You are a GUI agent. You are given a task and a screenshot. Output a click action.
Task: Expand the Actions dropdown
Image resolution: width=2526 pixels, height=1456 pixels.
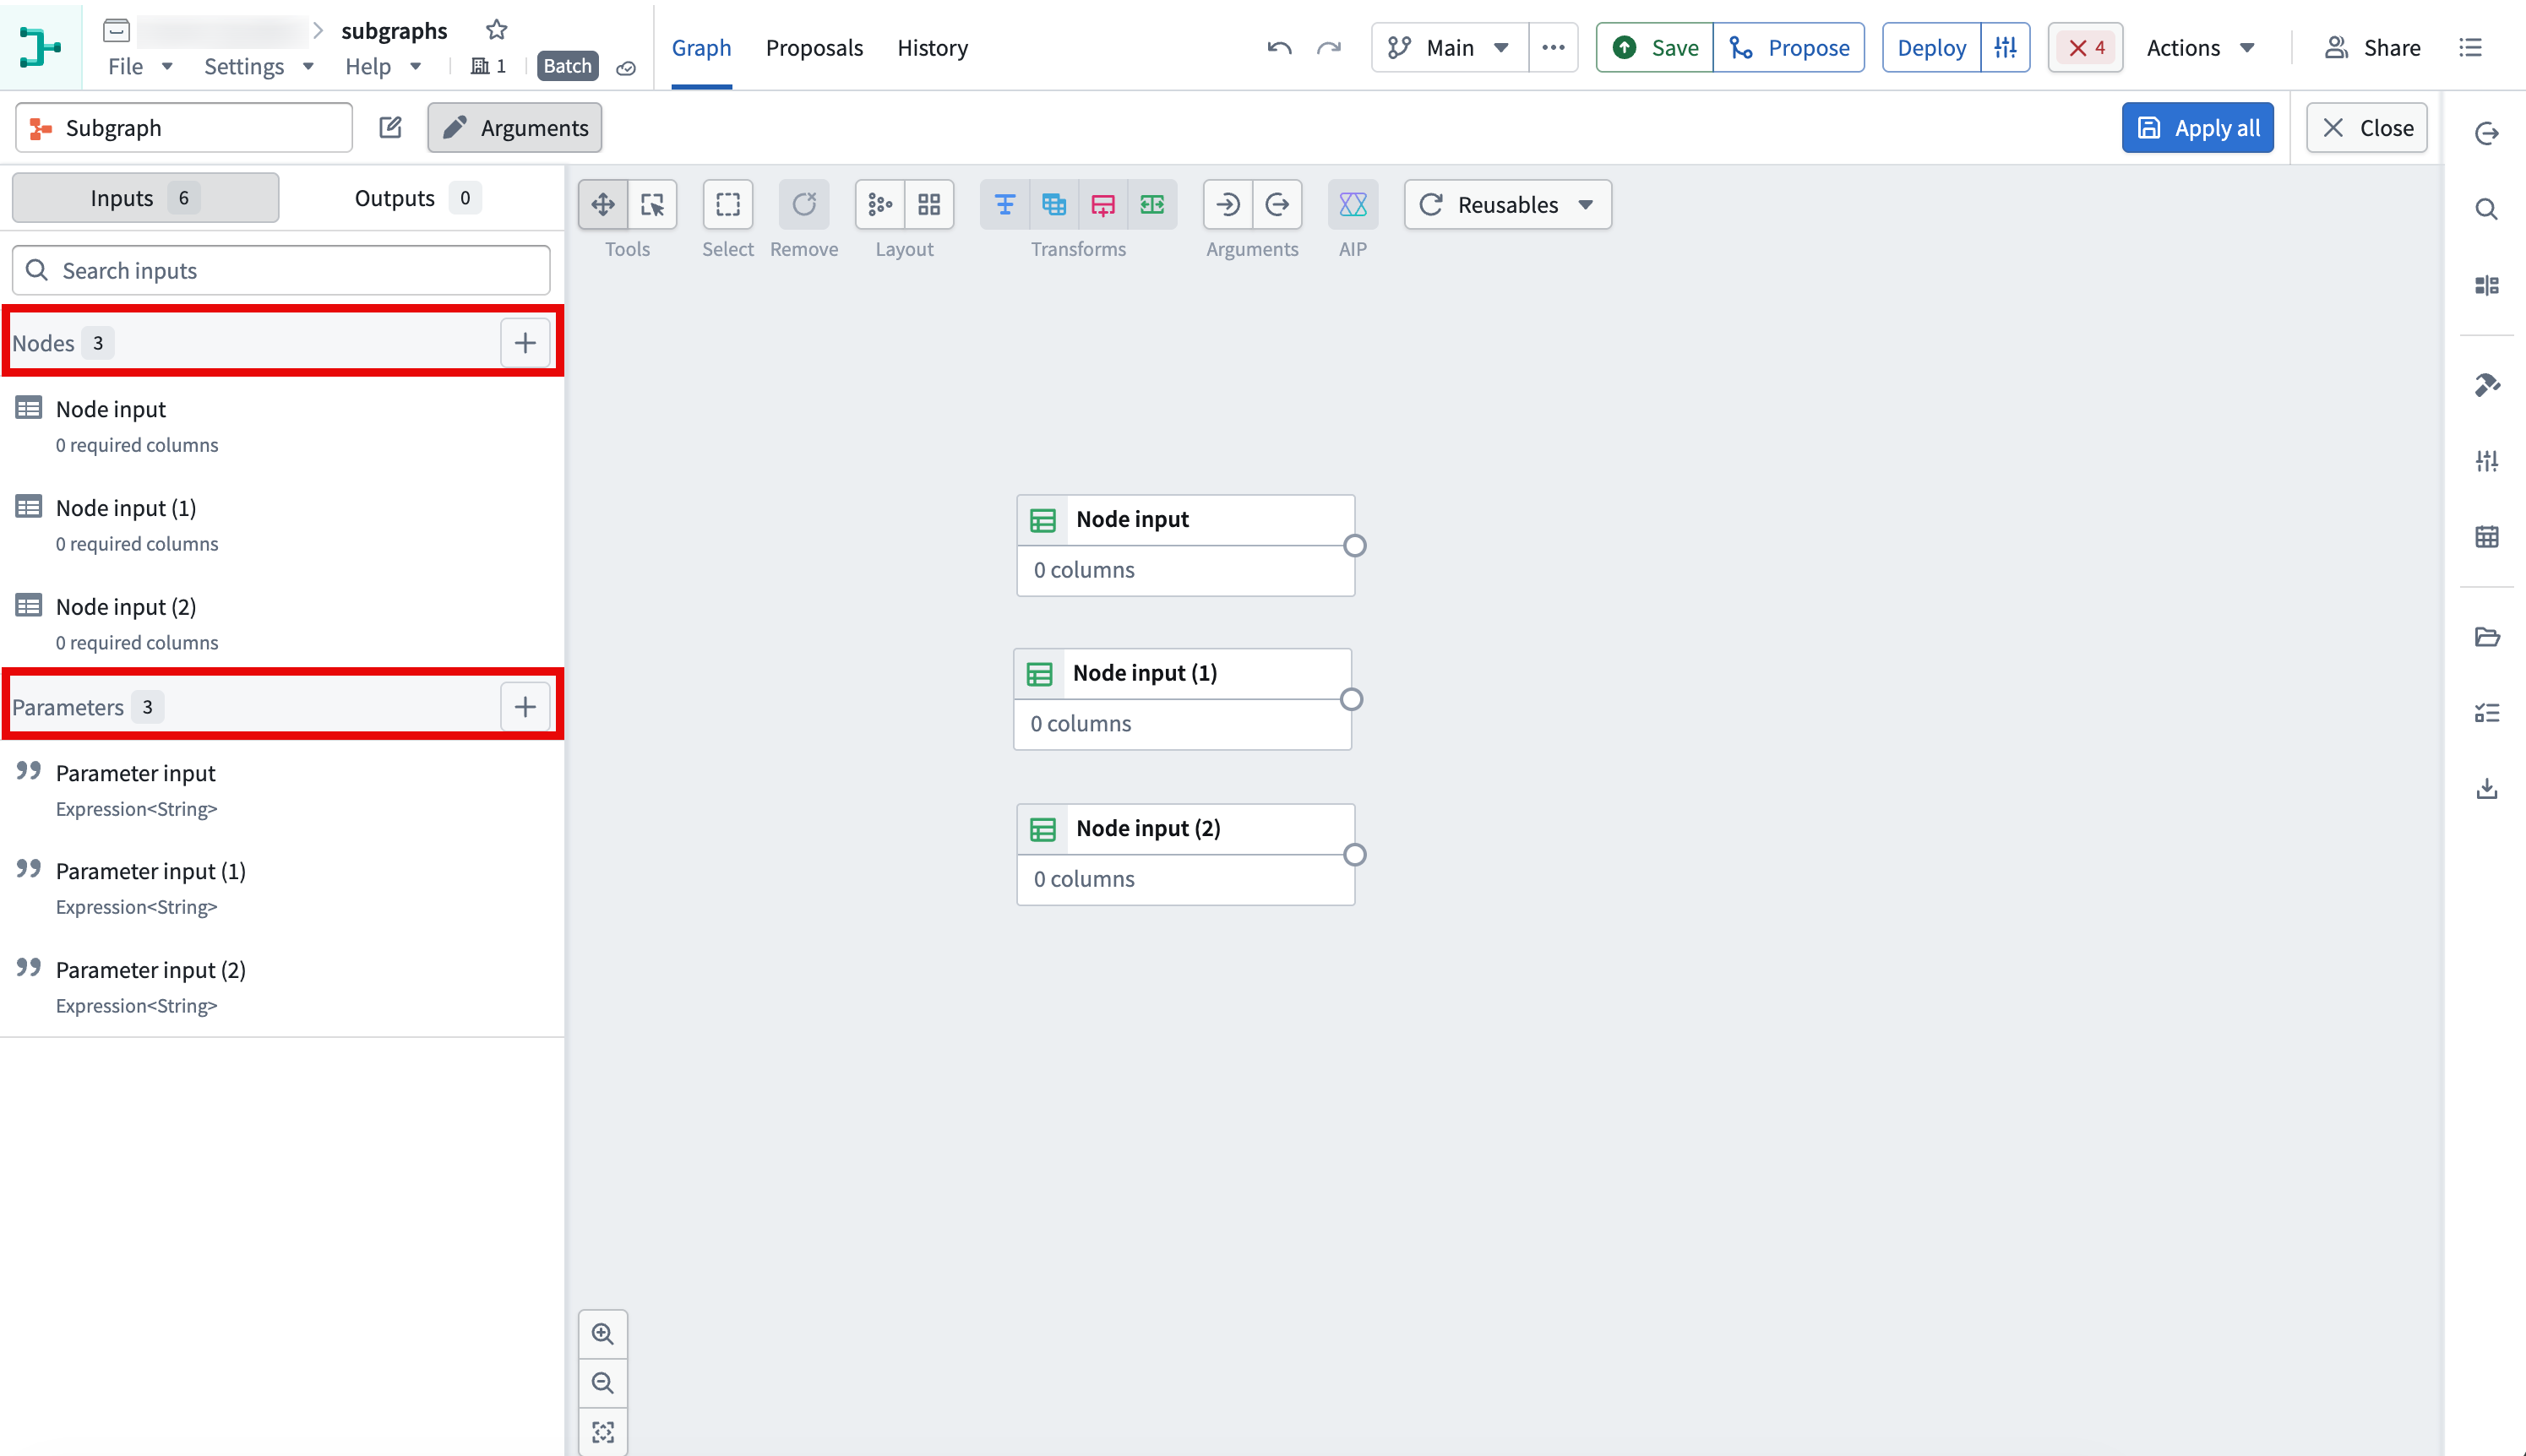pos(2201,48)
